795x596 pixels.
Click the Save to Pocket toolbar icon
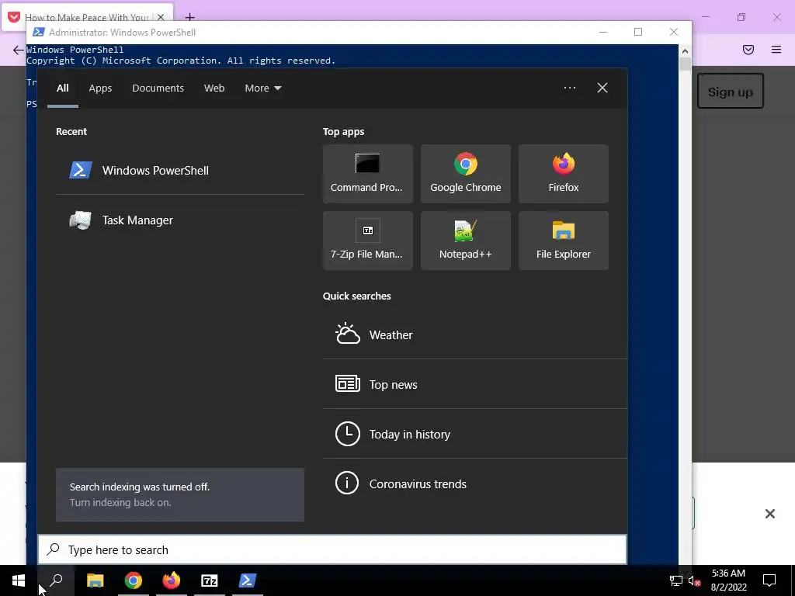[x=748, y=49]
